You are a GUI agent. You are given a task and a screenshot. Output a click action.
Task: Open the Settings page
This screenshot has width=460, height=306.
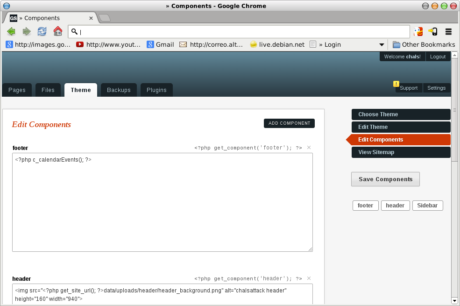pyautogui.click(x=437, y=88)
